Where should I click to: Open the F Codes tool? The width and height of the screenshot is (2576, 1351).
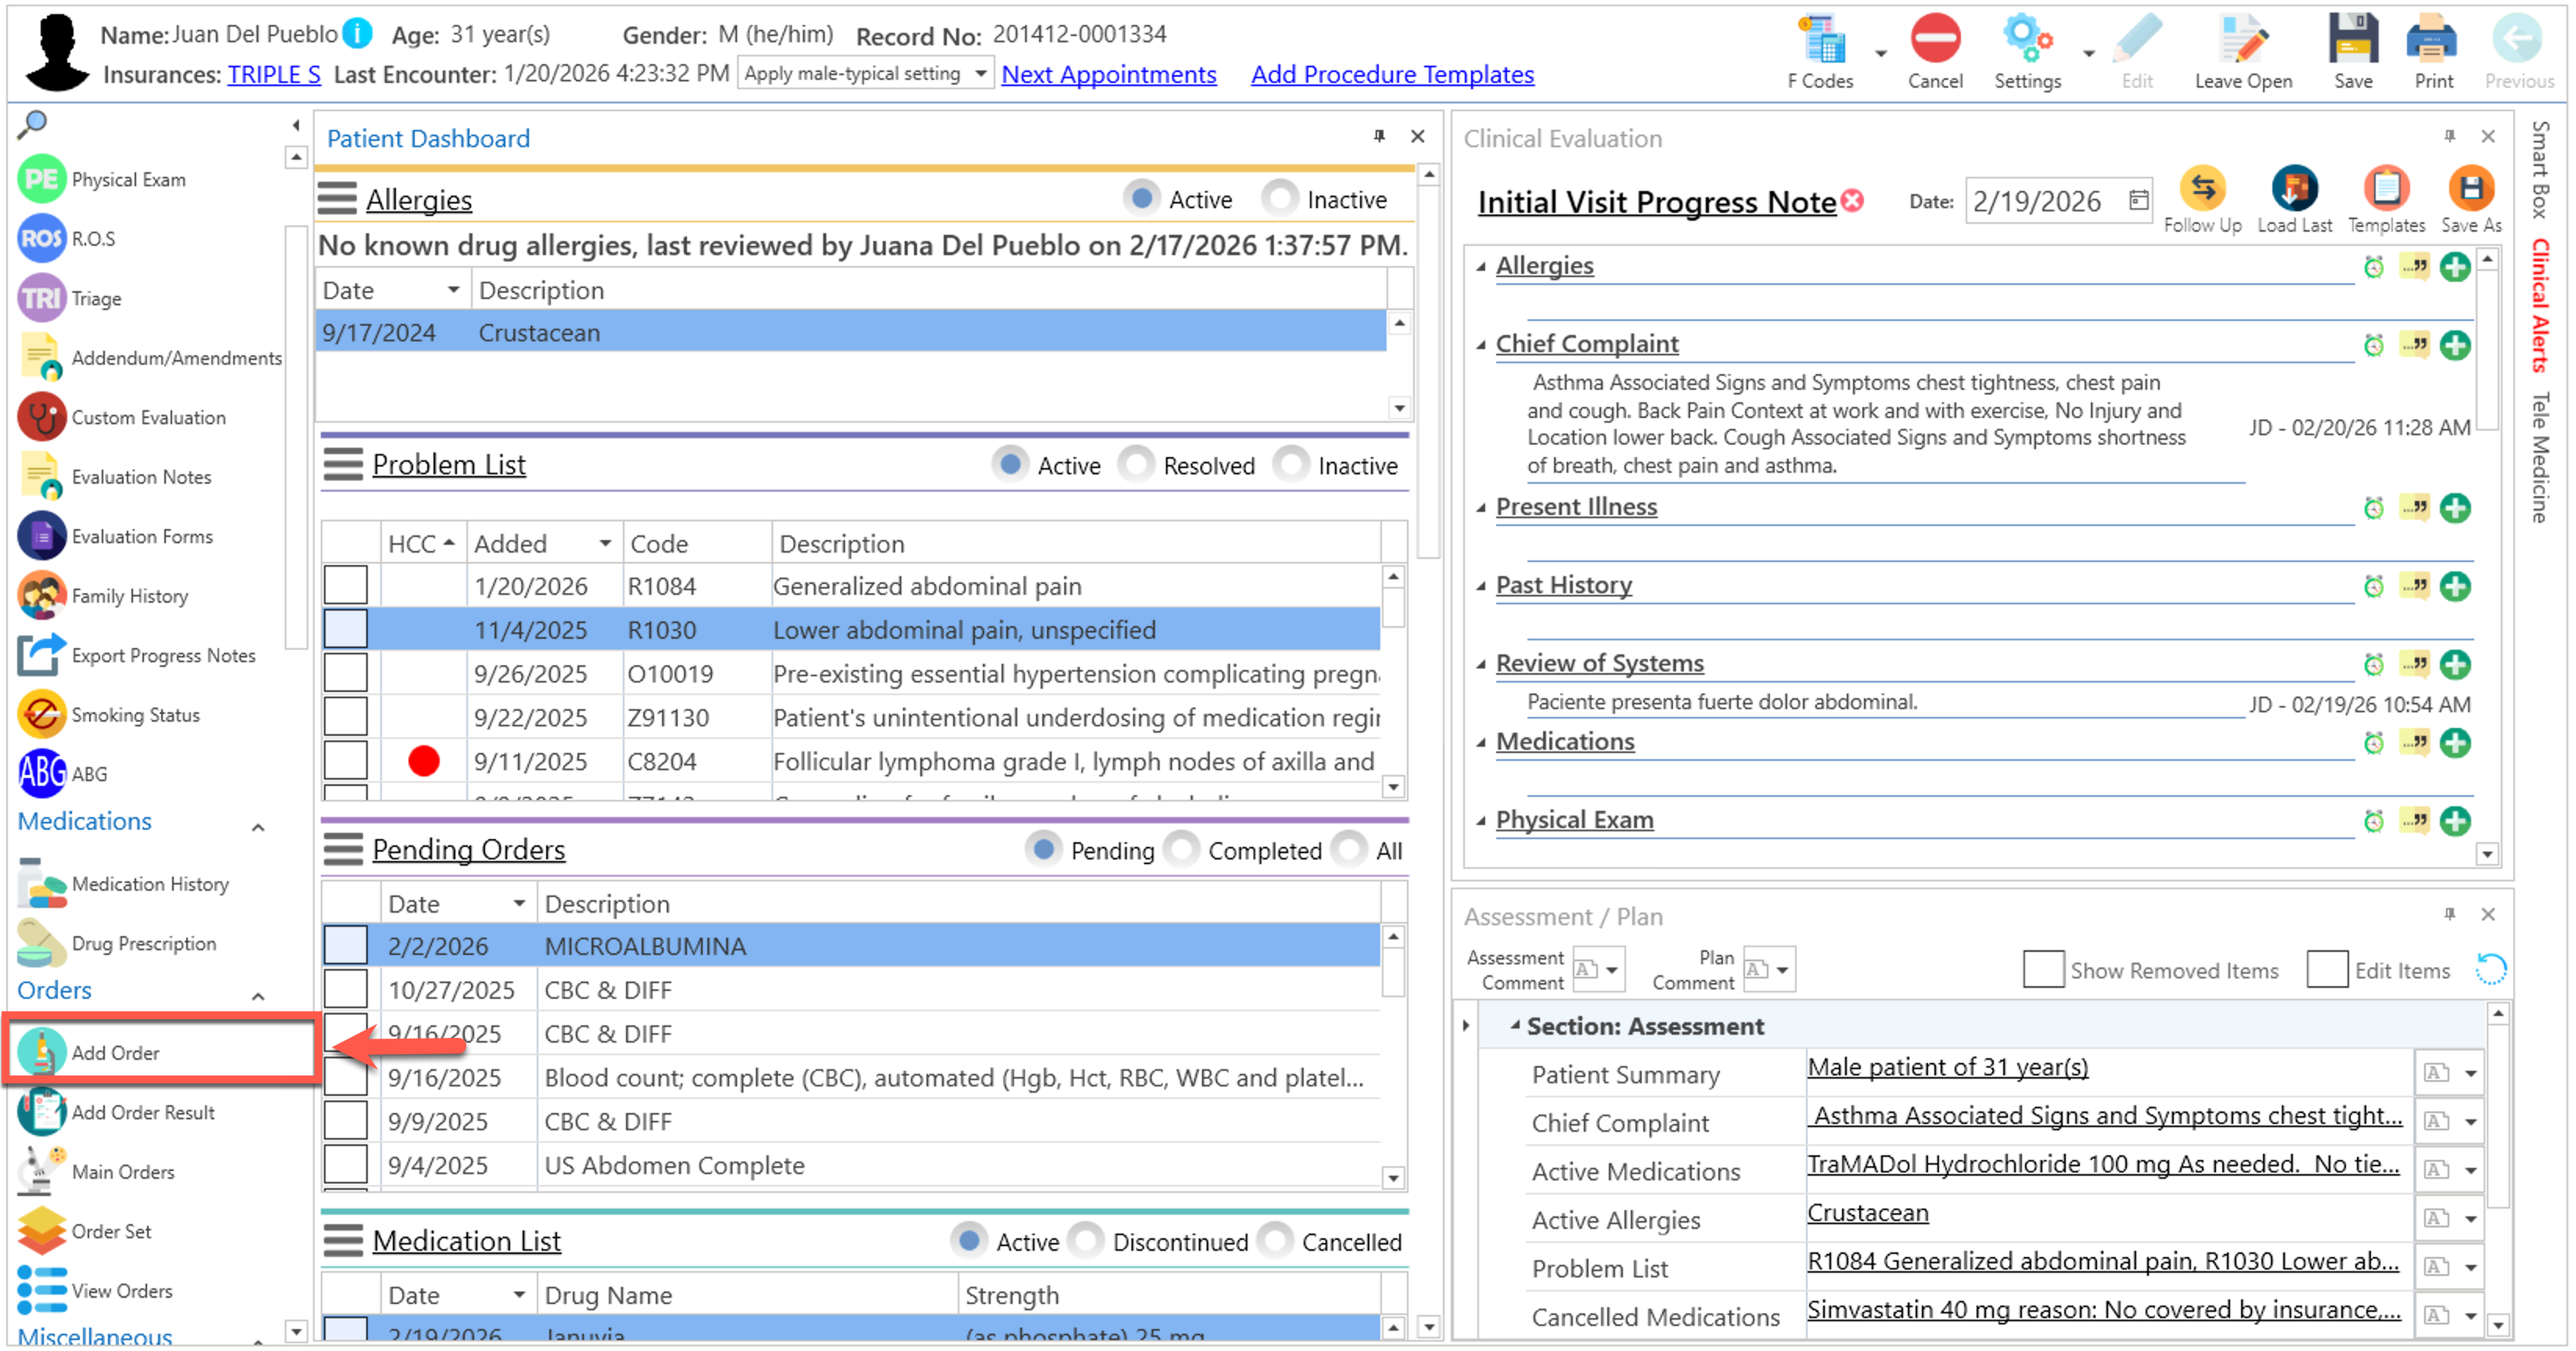point(1820,42)
